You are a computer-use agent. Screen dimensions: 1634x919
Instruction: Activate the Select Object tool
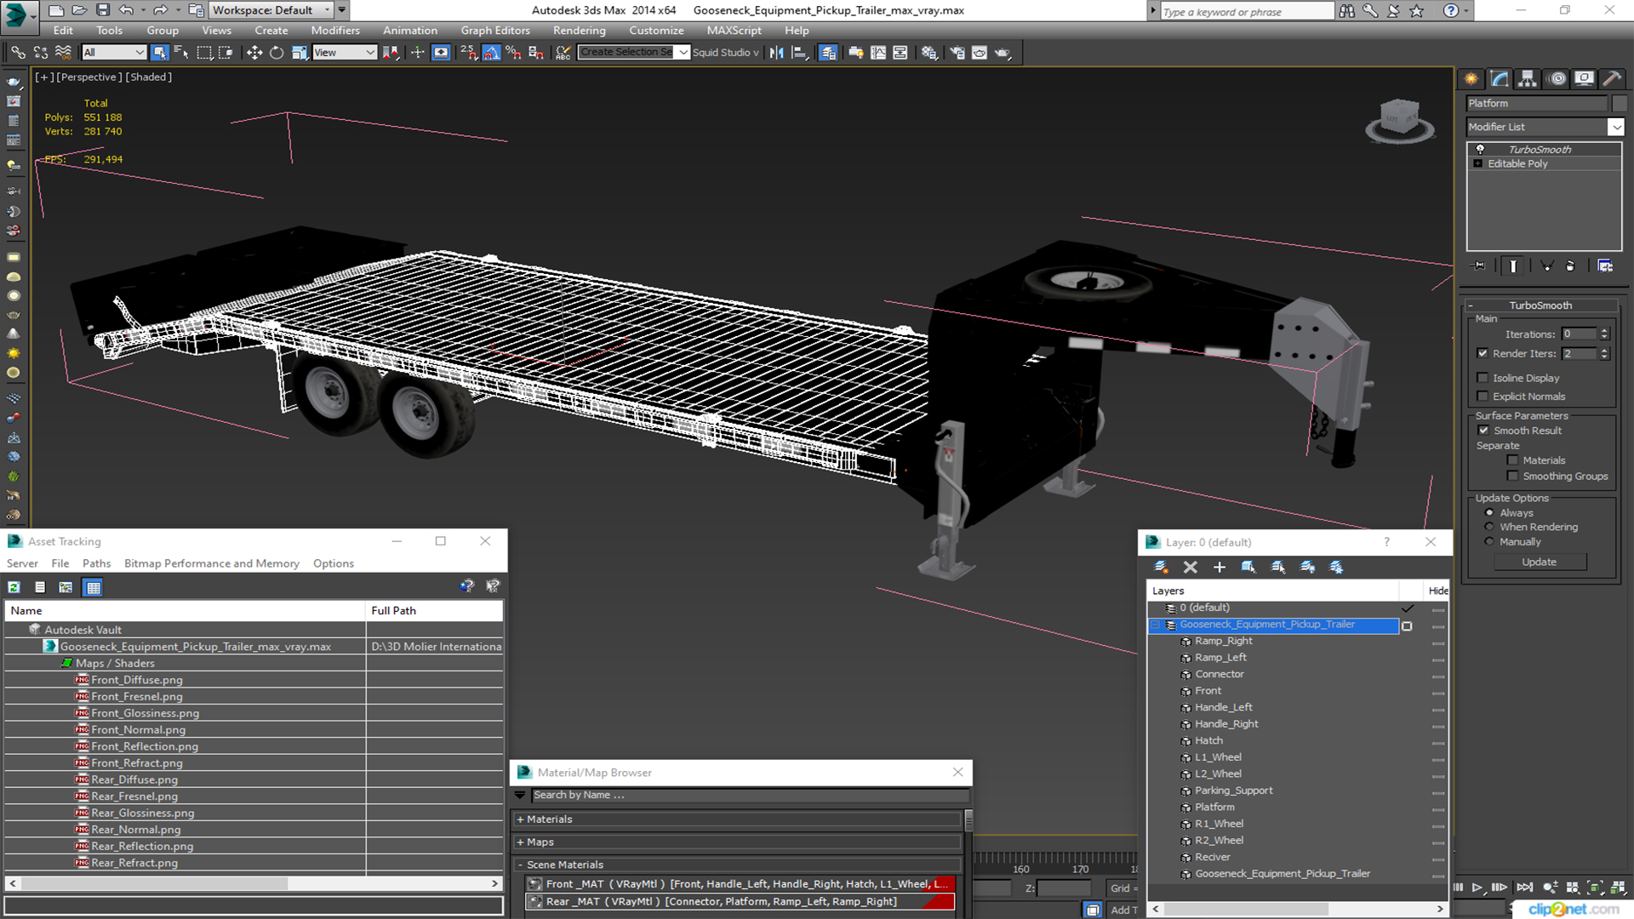coord(159,53)
